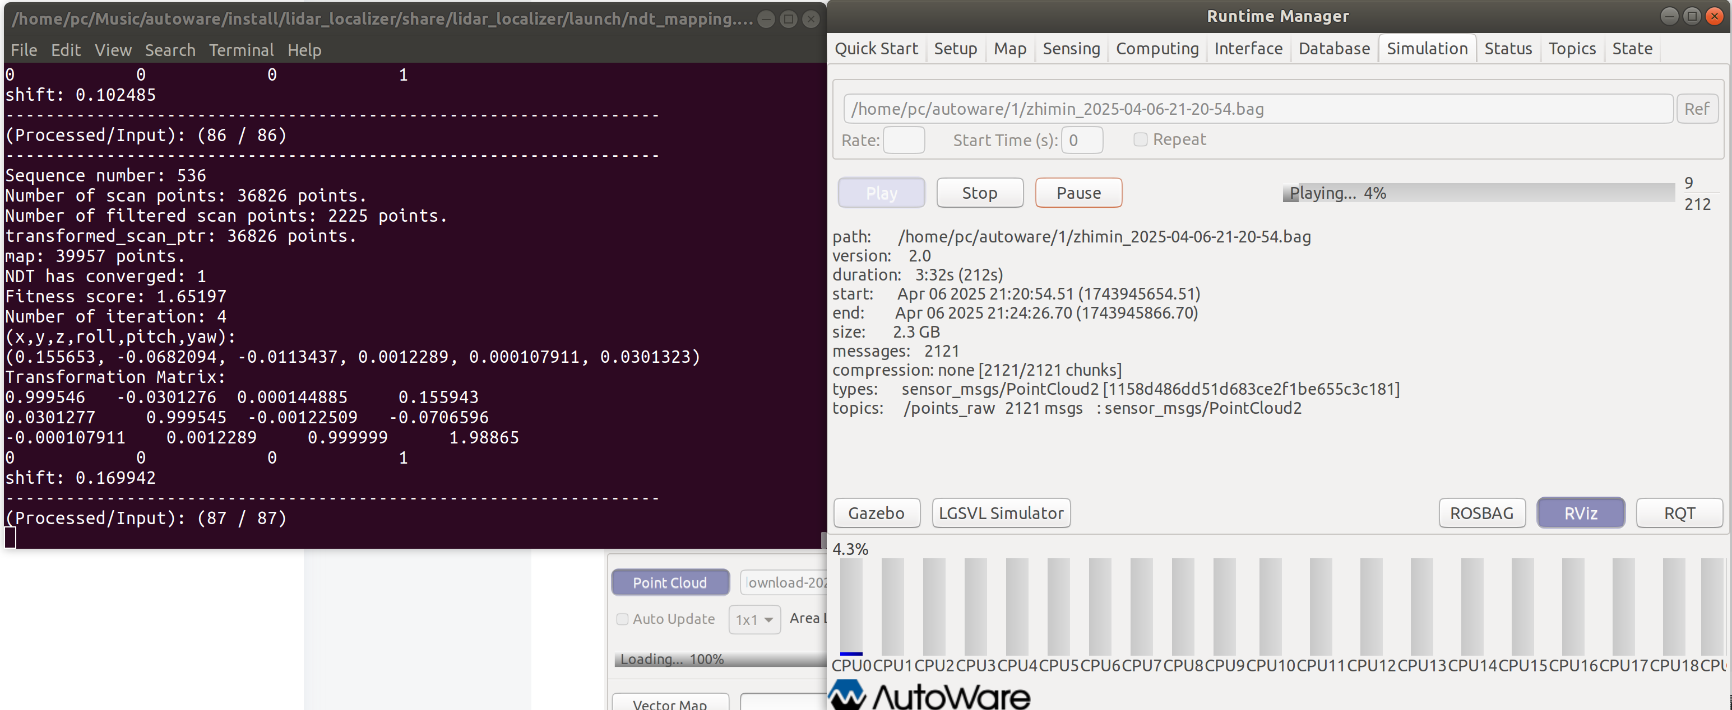Viewport: 1732px width, 710px height.
Task: Click the Play button
Action: (881, 193)
